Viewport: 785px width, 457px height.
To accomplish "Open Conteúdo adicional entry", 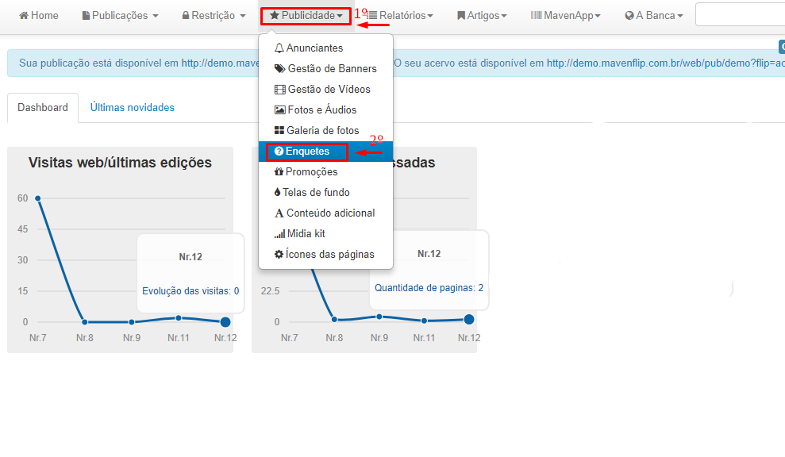I will coord(325,213).
